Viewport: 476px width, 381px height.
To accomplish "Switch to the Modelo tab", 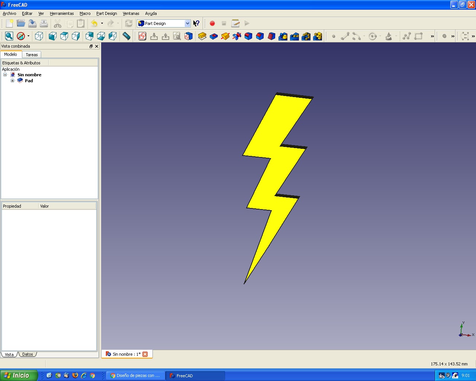I will (x=10, y=54).
